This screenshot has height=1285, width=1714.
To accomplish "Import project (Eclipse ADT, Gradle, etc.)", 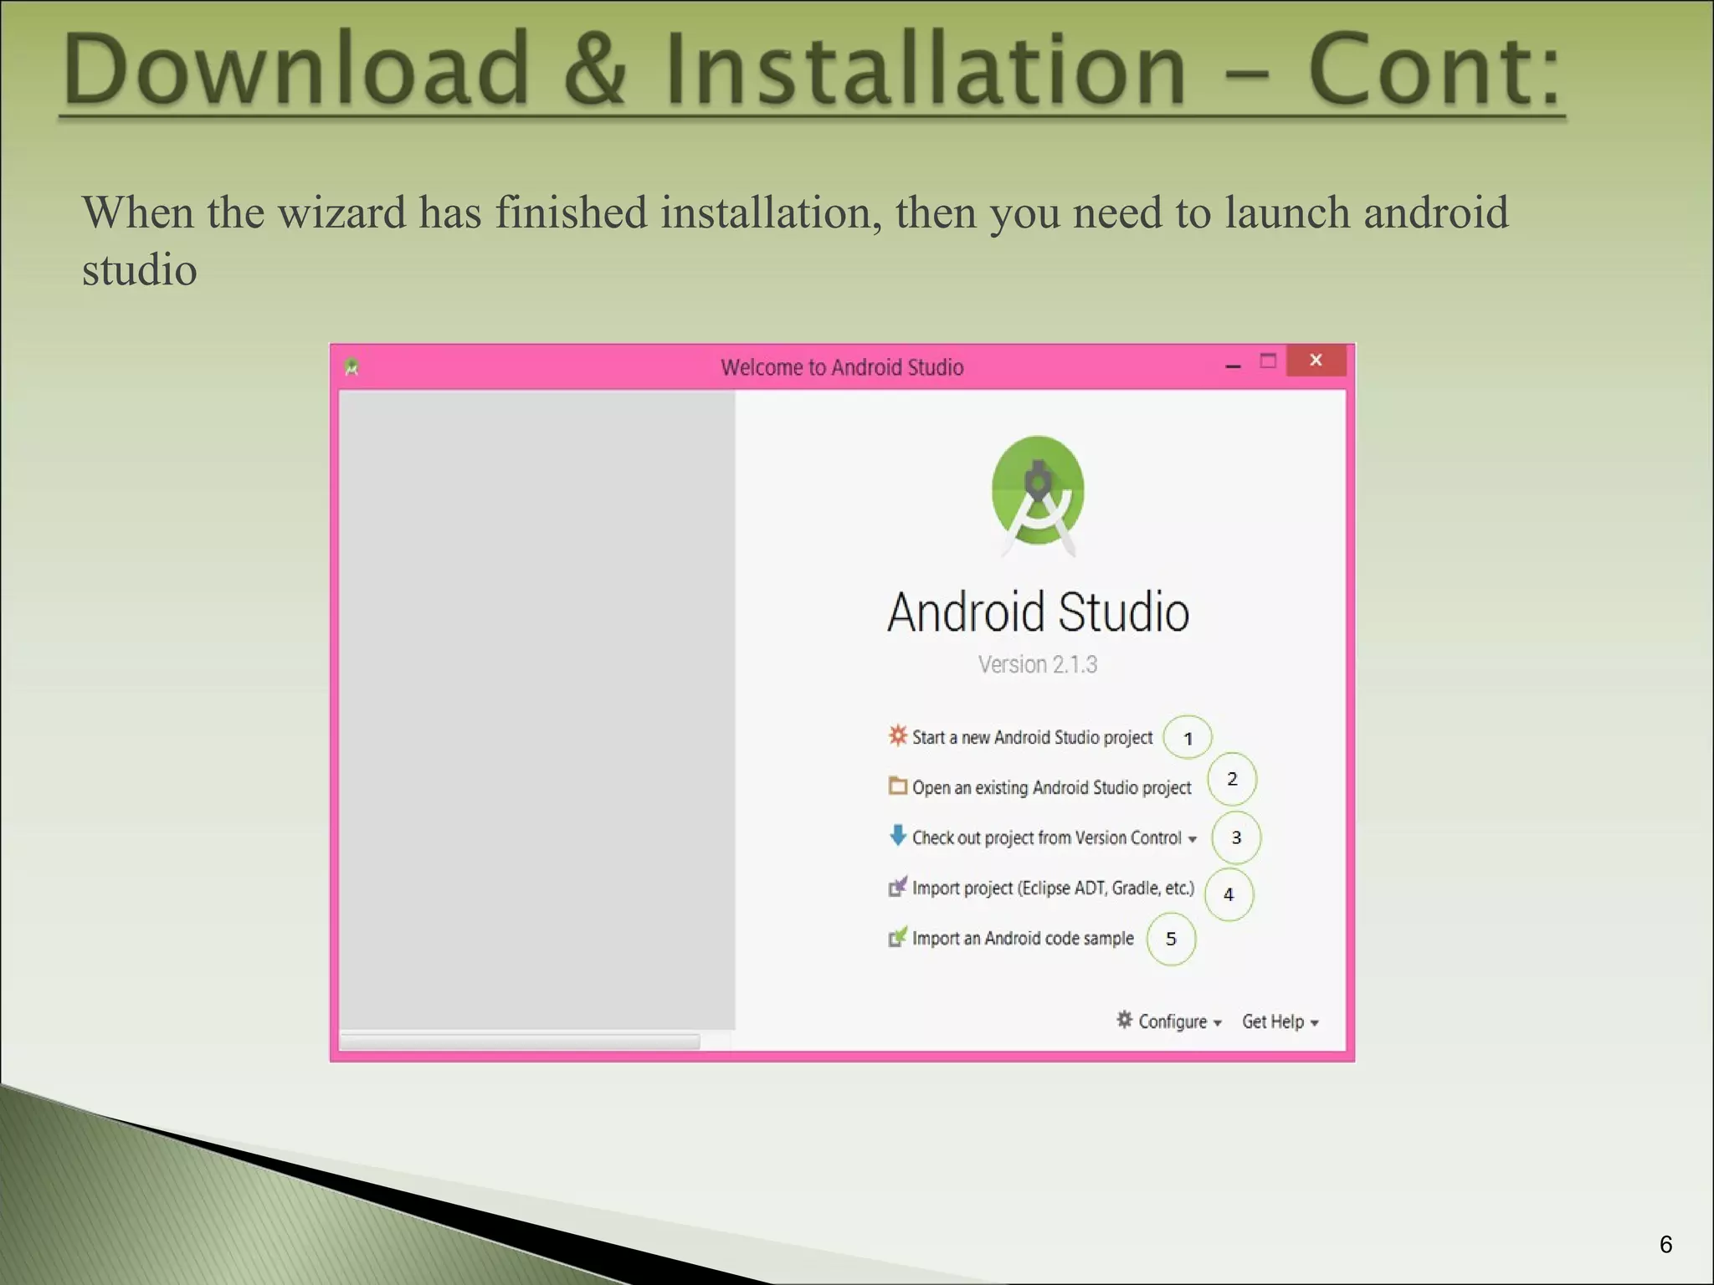I will (1053, 888).
